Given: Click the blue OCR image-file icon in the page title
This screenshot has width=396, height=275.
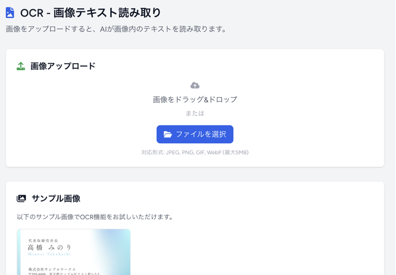Looking at the screenshot, I should tap(10, 13).
